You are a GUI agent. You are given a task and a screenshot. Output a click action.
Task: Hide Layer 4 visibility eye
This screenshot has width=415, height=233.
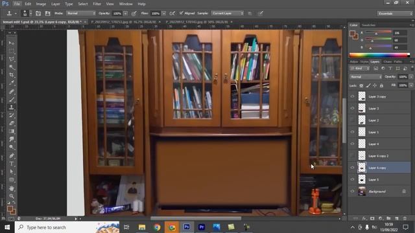[x=352, y=144]
